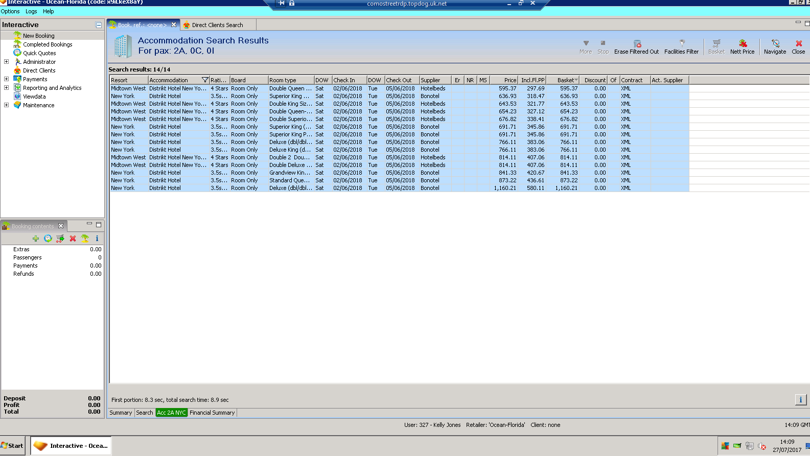Click the clock icon in Booking contents toolbar
The height and width of the screenshot is (456, 810).
(x=48, y=238)
